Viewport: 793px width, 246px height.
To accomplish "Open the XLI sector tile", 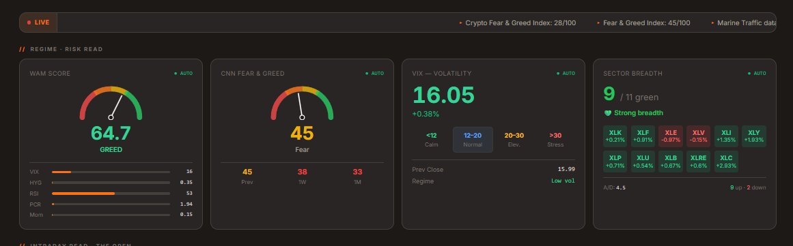I will (x=726, y=136).
